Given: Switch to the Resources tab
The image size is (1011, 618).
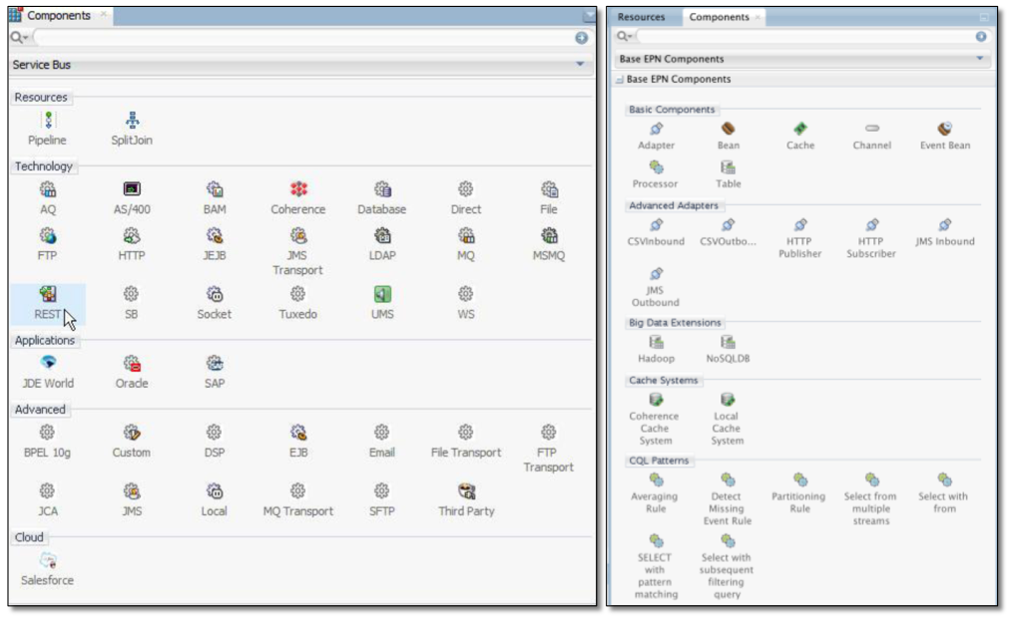Looking at the screenshot, I should click(641, 17).
